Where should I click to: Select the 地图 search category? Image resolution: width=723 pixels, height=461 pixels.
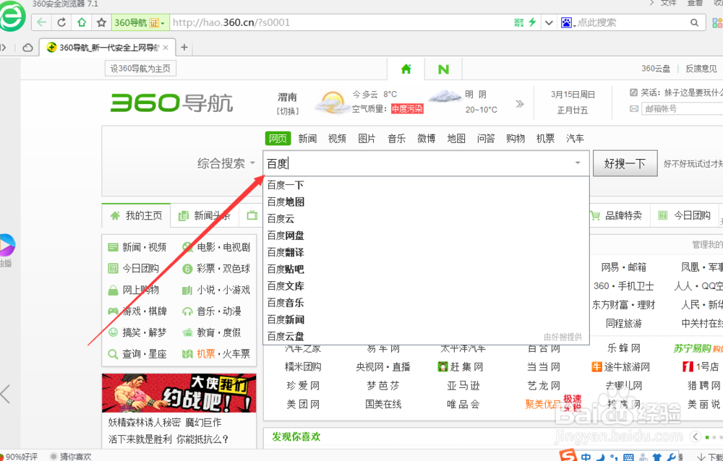click(456, 138)
